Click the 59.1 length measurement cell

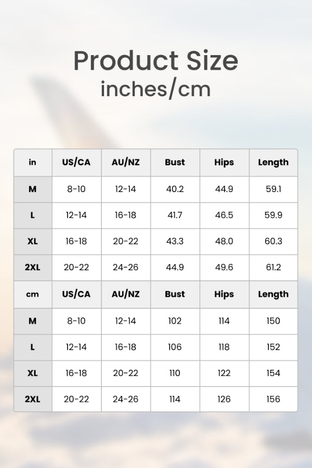(273, 189)
